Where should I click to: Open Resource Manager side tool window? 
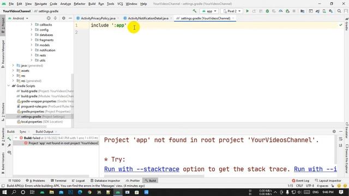(x=3, y=54)
